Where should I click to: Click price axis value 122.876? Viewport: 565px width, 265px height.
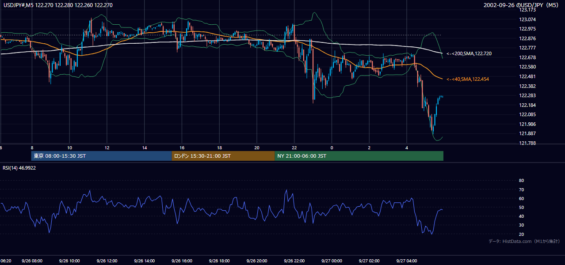(x=527, y=38)
